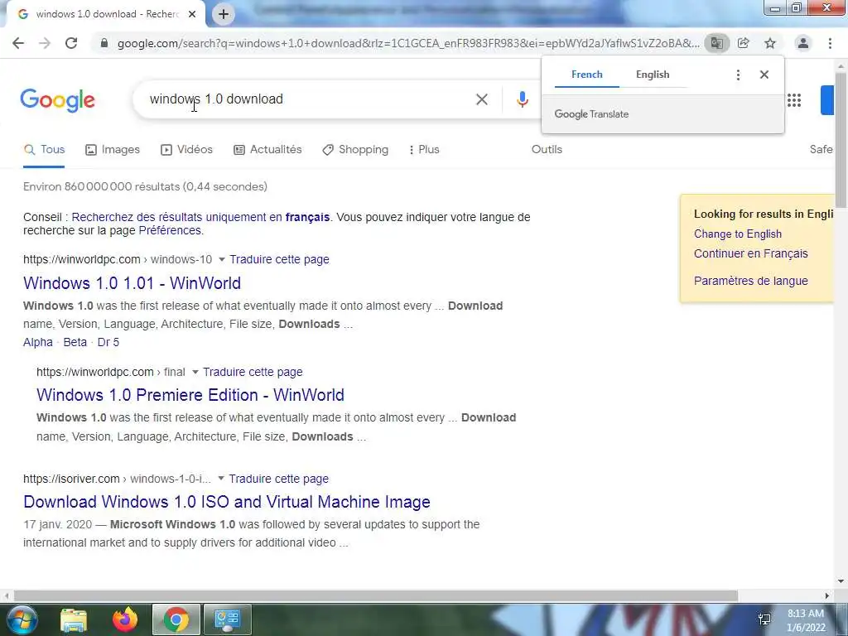Open Download Windows 1.0 ISO result
This screenshot has height=636, width=848.
[227, 502]
